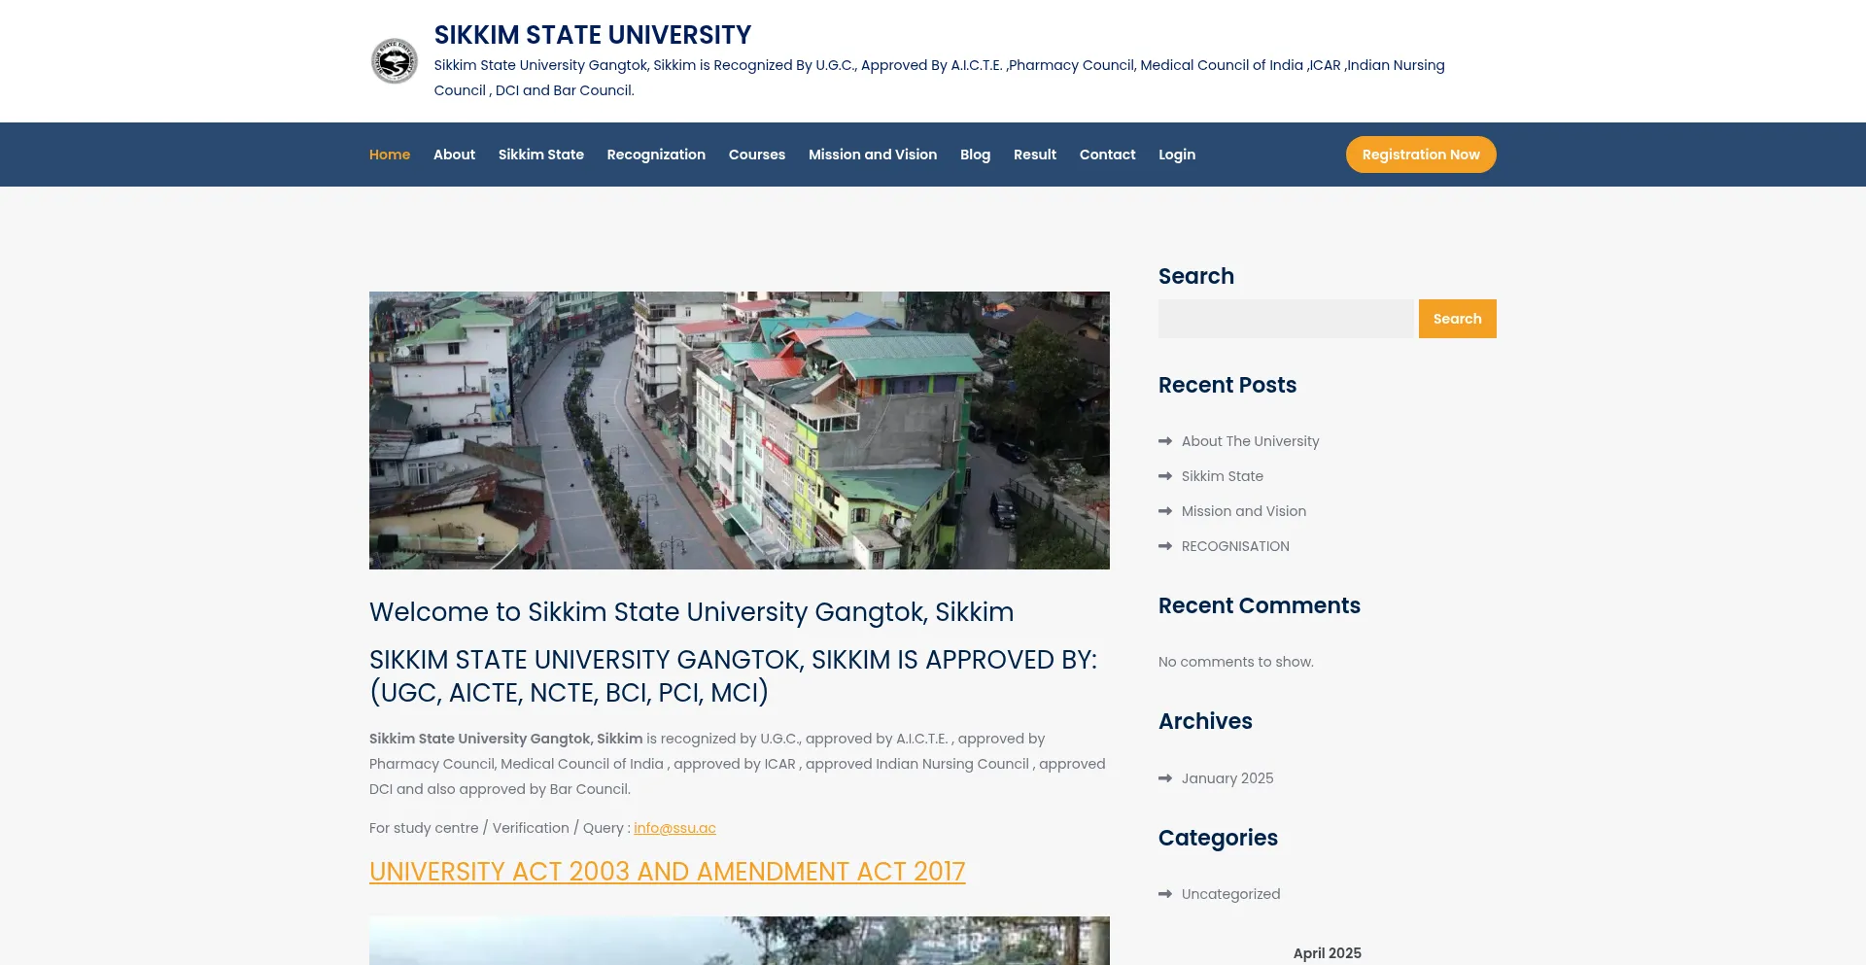This screenshot has width=1866, height=965.
Task: Open RECOGNISATION recent post link
Action: point(1235,546)
